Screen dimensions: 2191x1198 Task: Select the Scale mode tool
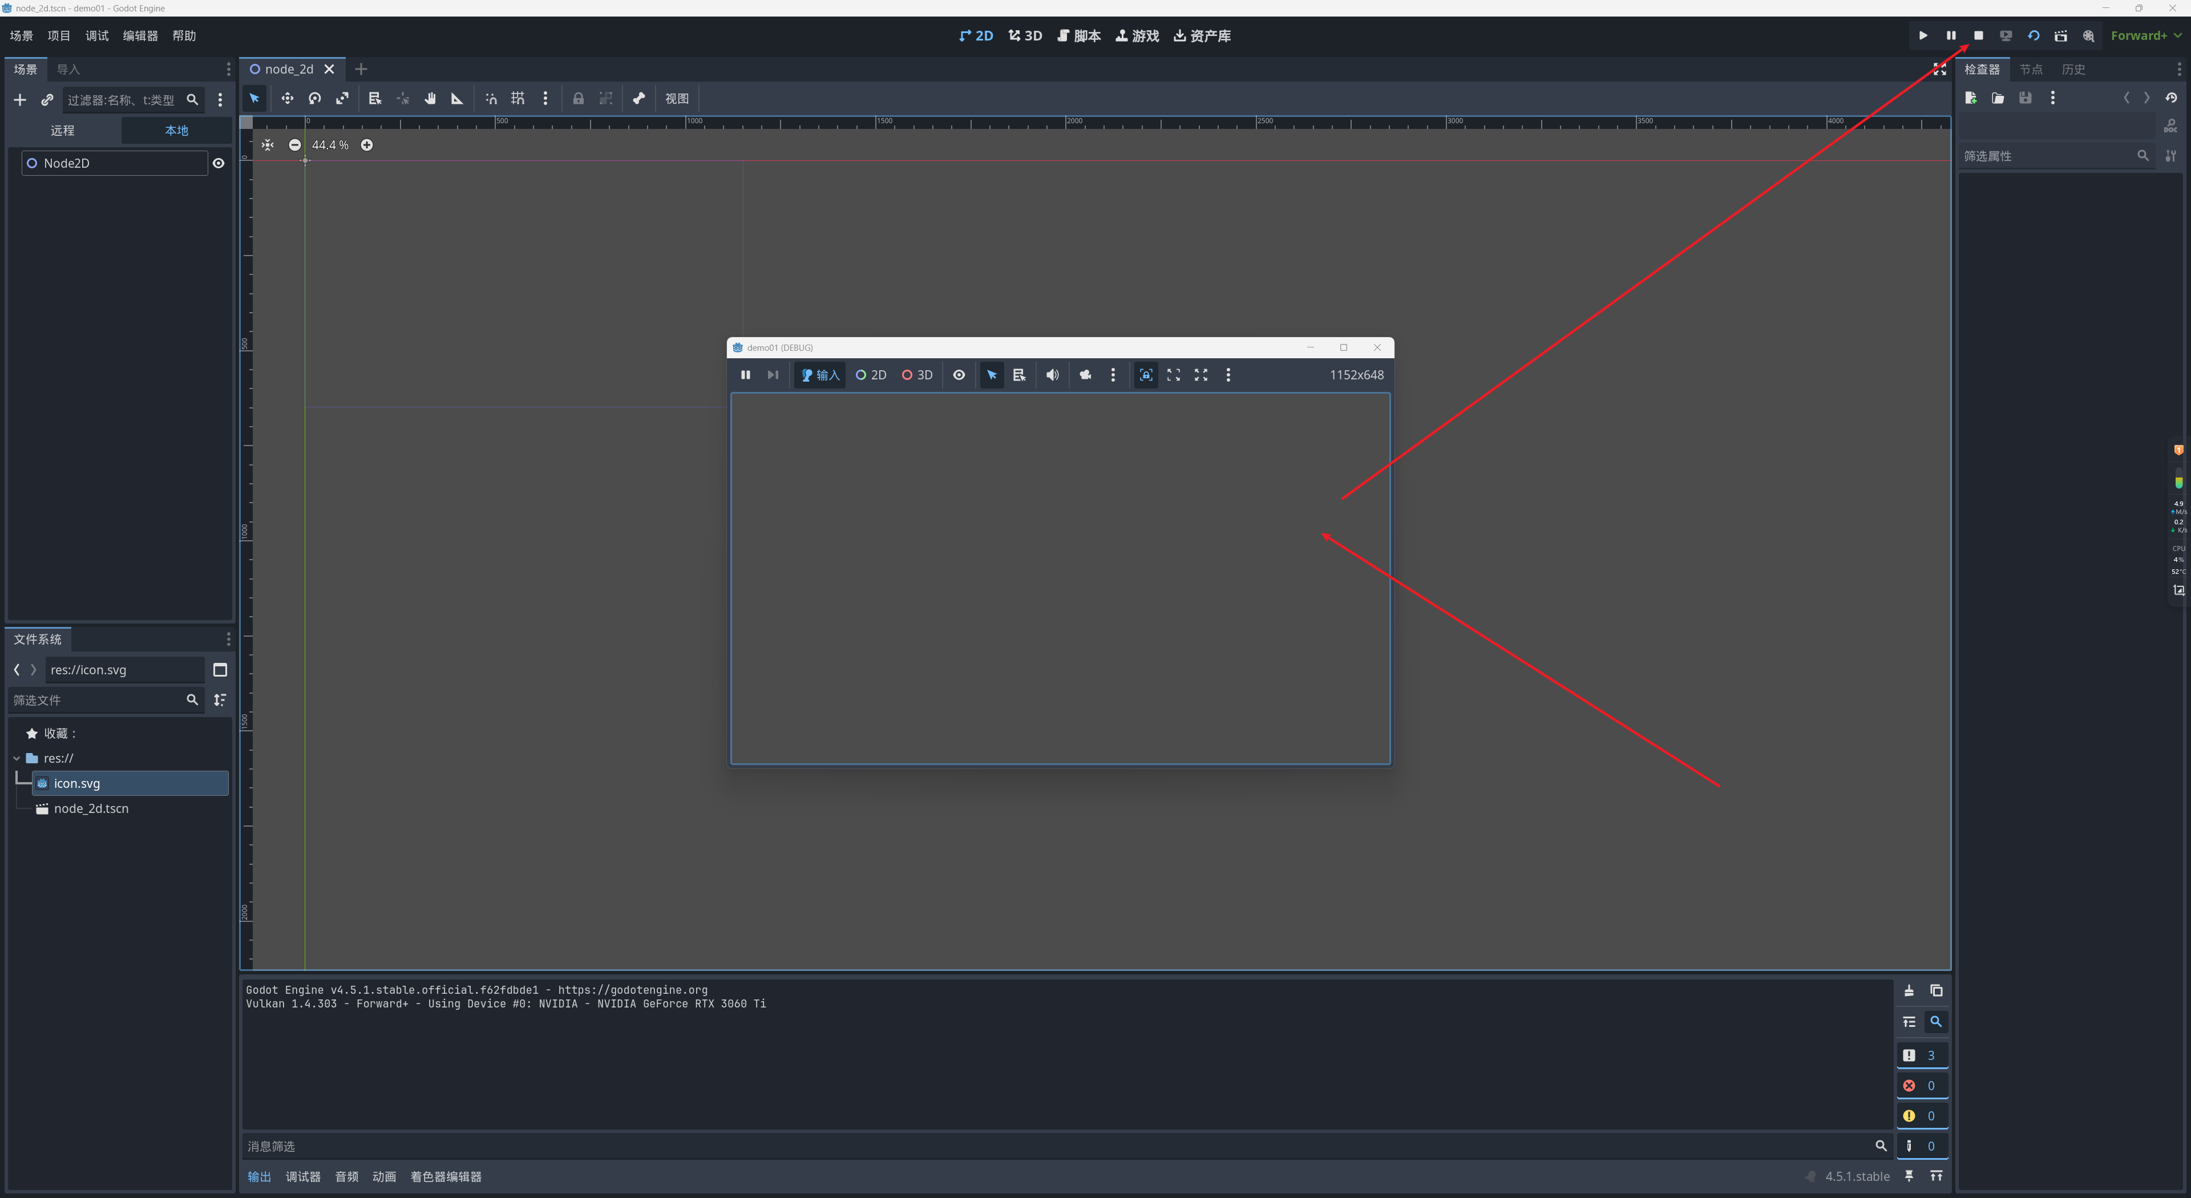(342, 99)
